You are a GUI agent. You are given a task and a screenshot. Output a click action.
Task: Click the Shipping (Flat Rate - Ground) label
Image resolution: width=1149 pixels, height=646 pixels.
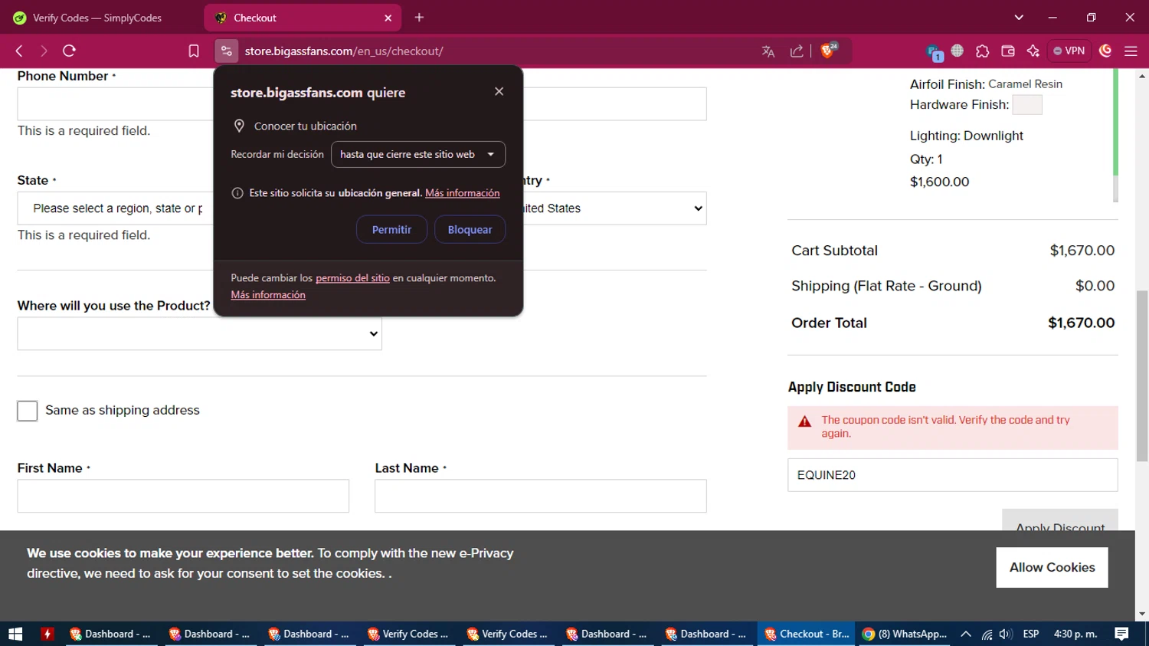(886, 286)
